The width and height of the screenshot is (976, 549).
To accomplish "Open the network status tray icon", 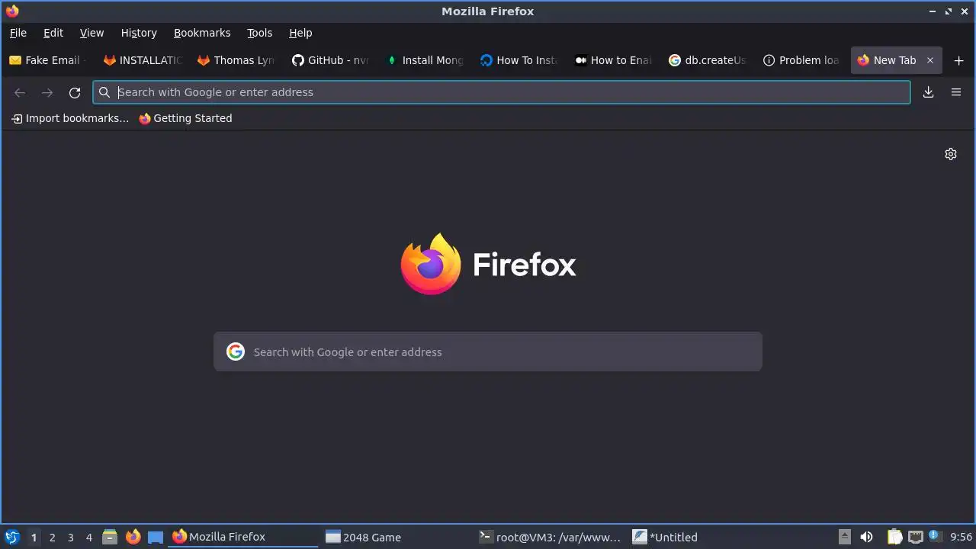I will tap(915, 537).
